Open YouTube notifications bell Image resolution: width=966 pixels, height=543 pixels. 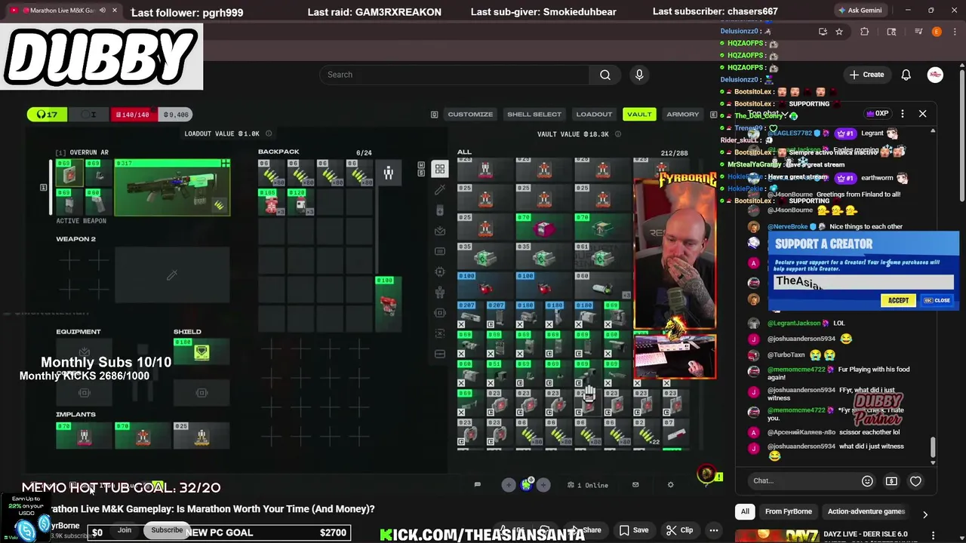coord(906,75)
